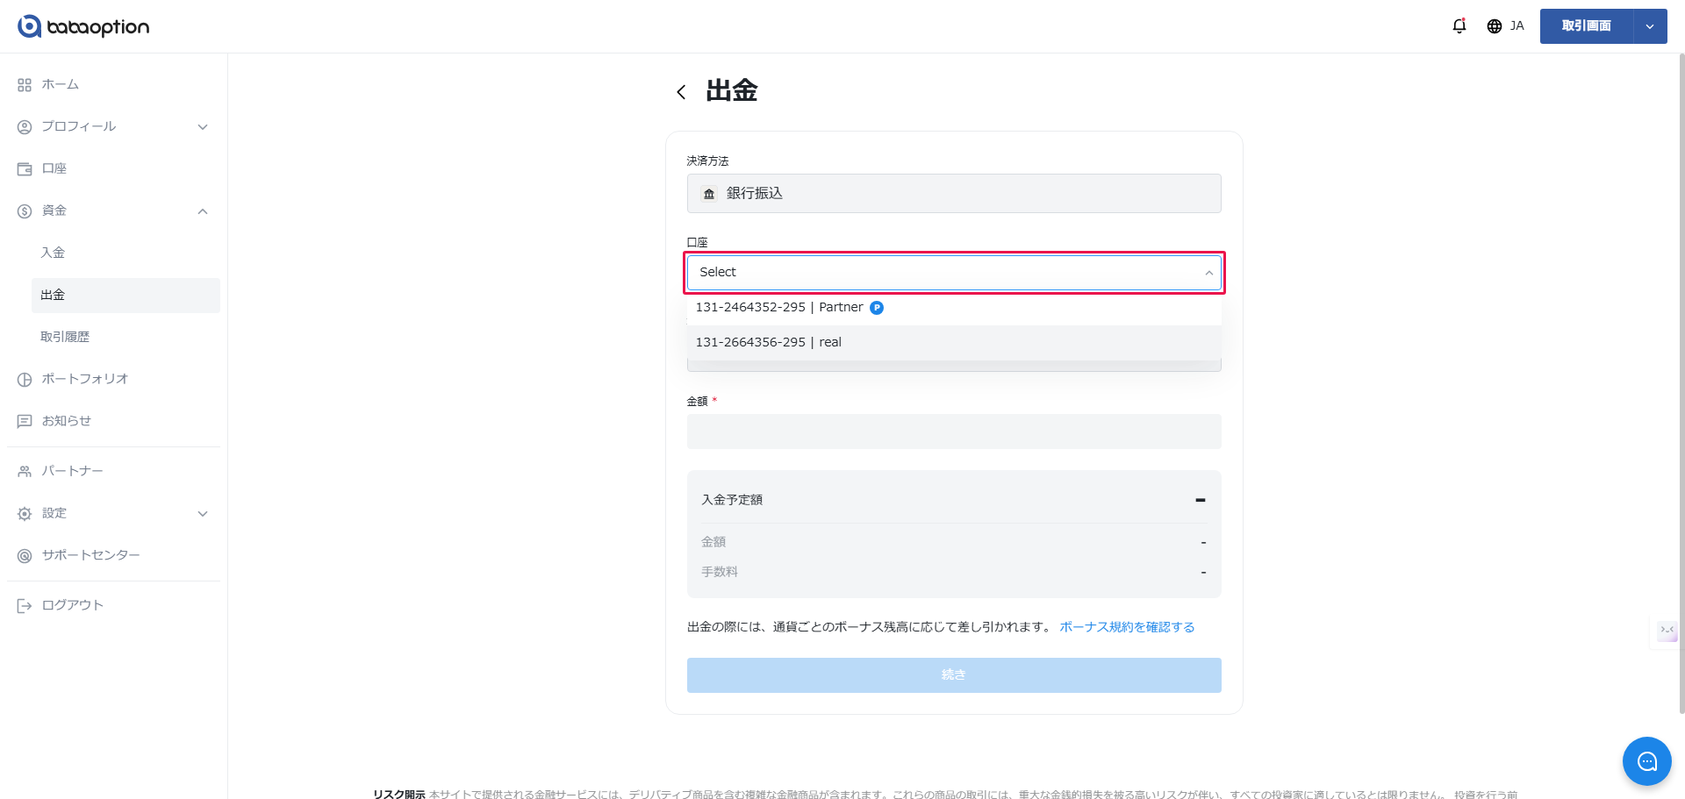This screenshot has height=799, width=1685.
Task: Click the 金額 amount input field
Action: [953, 432]
